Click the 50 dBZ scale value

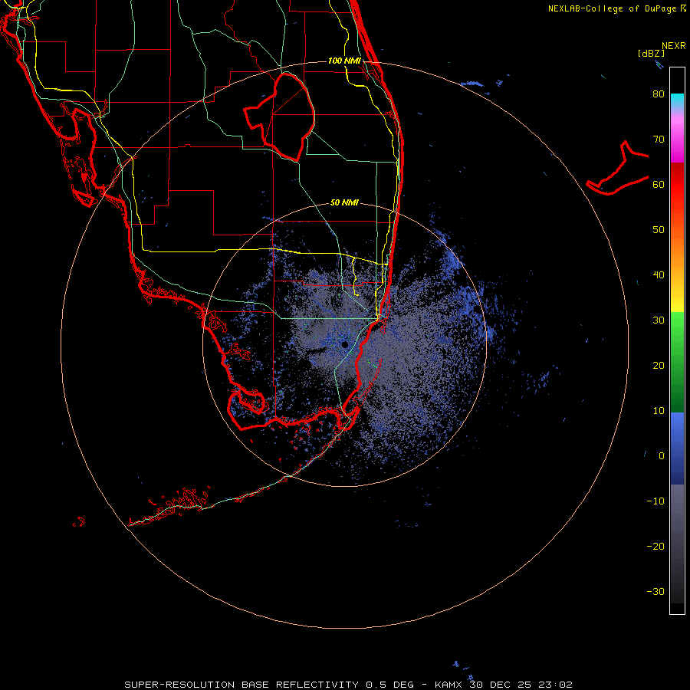[659, 230]
